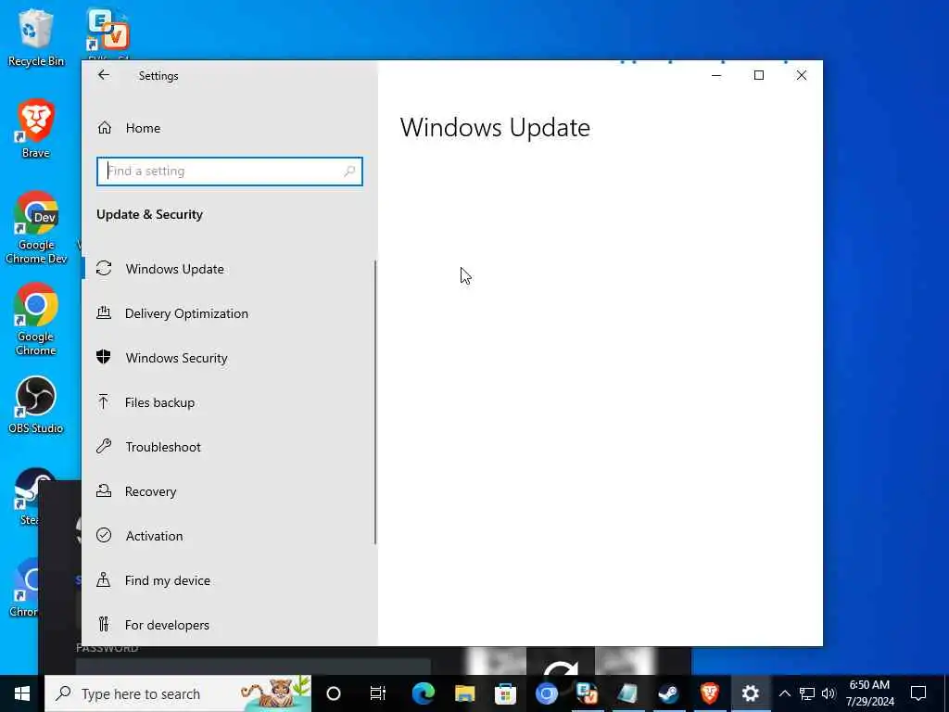Click the For developers tools icon
The image size is (949, 712).
[104, 624]
